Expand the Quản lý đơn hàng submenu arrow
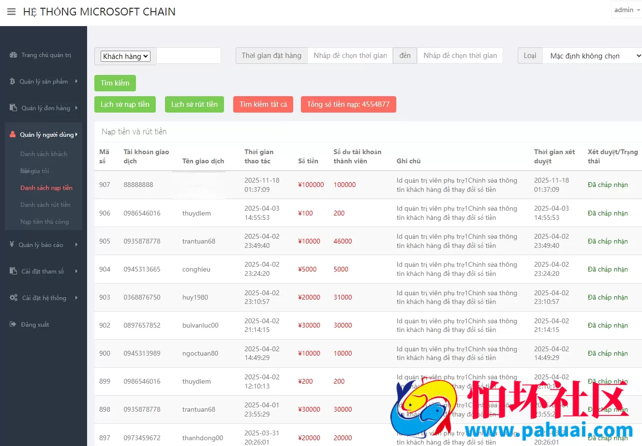 click(x=76, y=108)
